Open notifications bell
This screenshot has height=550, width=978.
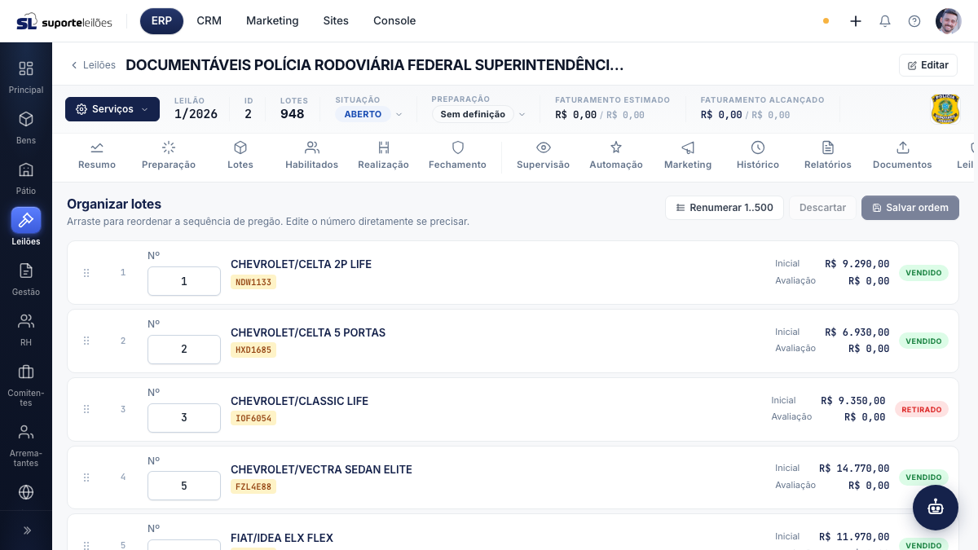(885, 21)
